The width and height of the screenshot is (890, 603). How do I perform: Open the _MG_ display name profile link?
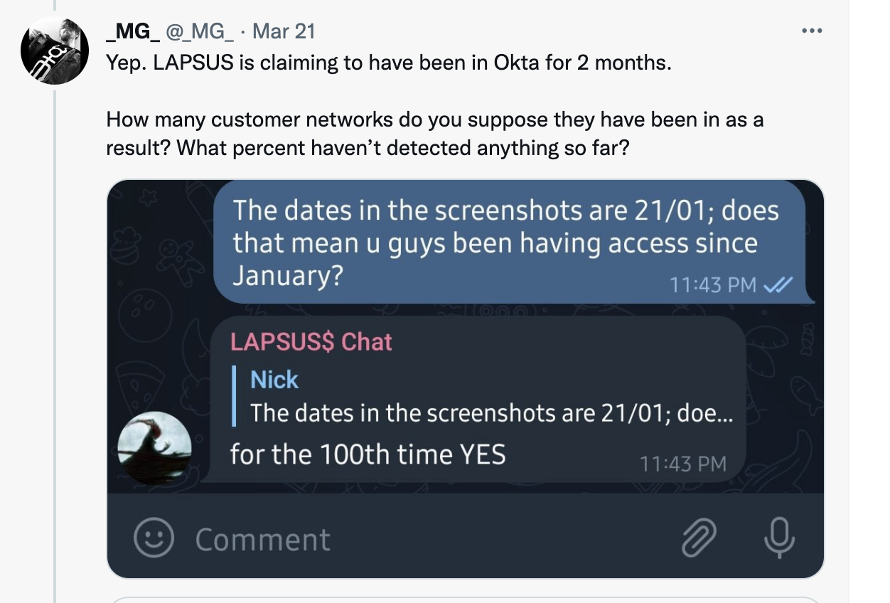pyautogui.click(x=133, y=31)
